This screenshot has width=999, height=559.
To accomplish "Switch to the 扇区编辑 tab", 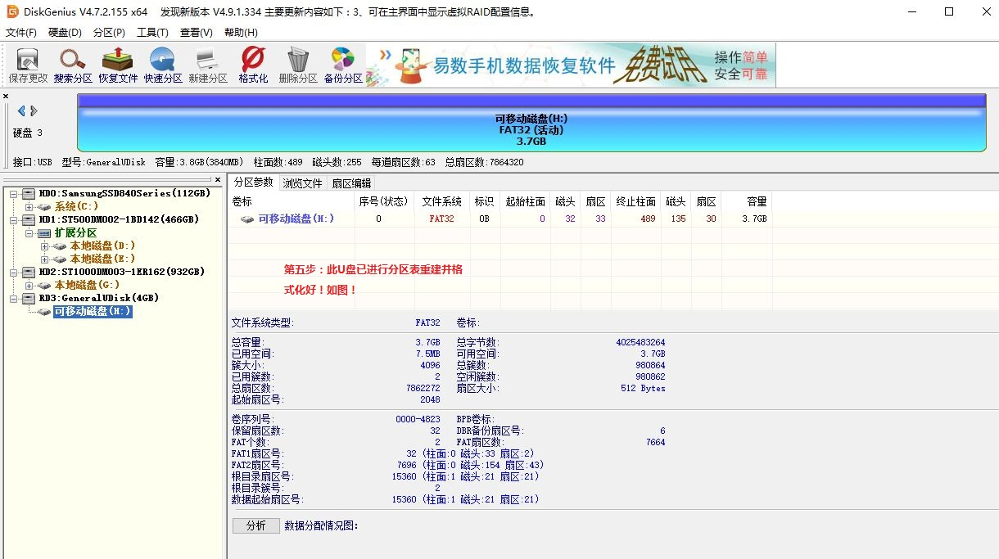I will (351, 183).
